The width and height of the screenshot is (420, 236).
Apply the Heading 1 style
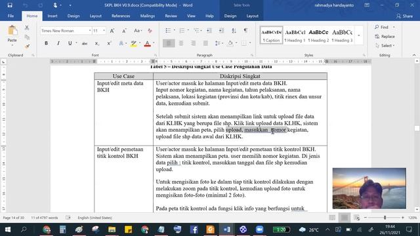(295, 35)
